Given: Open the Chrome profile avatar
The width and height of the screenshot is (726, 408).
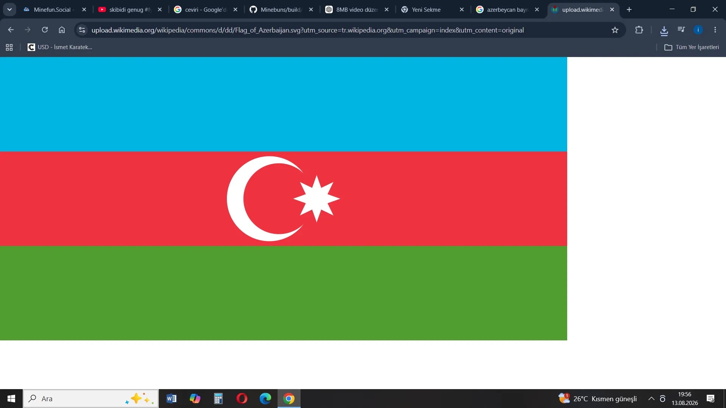Looking at the screenshot, I should click(x=698, y=30).
